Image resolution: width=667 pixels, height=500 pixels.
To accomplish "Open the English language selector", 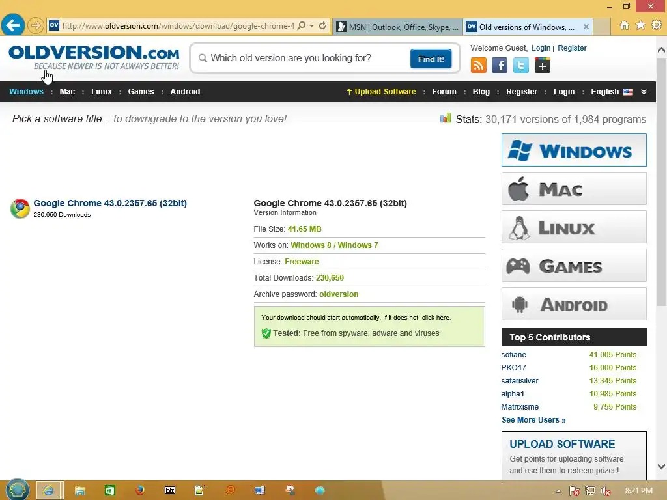I will click(612, 92).
